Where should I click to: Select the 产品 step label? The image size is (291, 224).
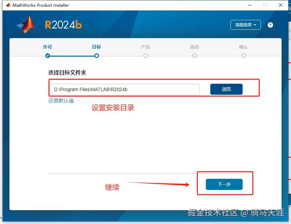(x=145, y=47)
